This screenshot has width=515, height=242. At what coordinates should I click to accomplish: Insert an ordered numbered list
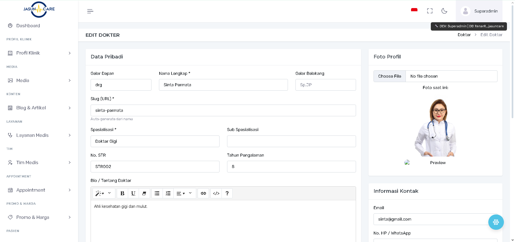(168, 193)
